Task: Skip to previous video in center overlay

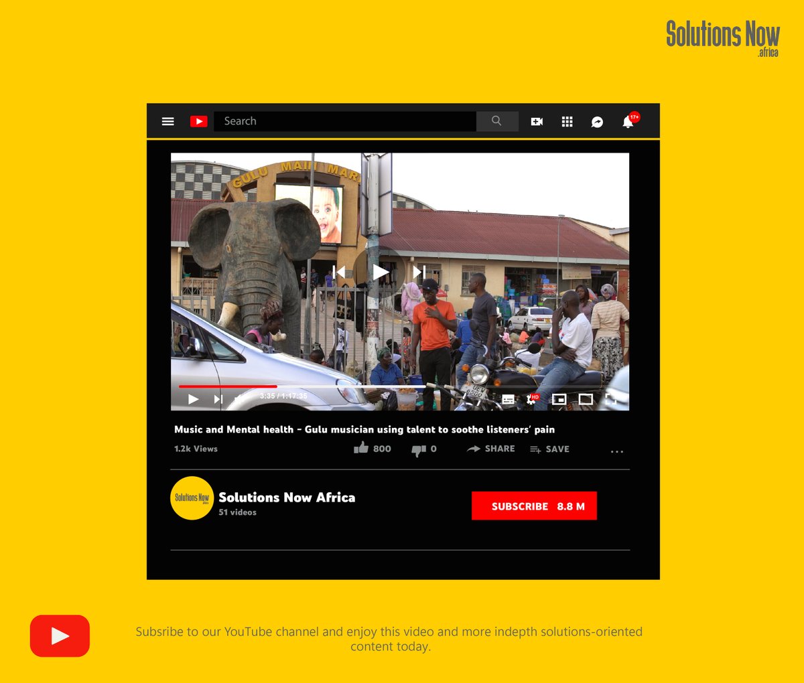Action: coord(339,272)
